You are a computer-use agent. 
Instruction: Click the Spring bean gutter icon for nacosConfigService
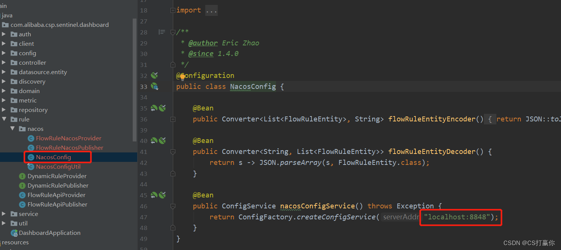(162, 195)
